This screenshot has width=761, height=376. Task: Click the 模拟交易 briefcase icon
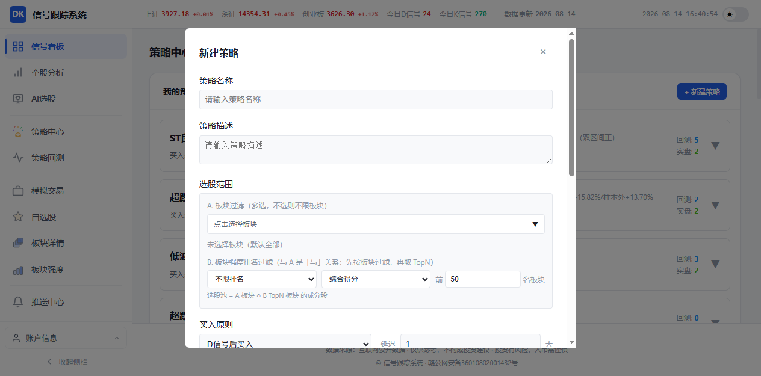point(18,191)
